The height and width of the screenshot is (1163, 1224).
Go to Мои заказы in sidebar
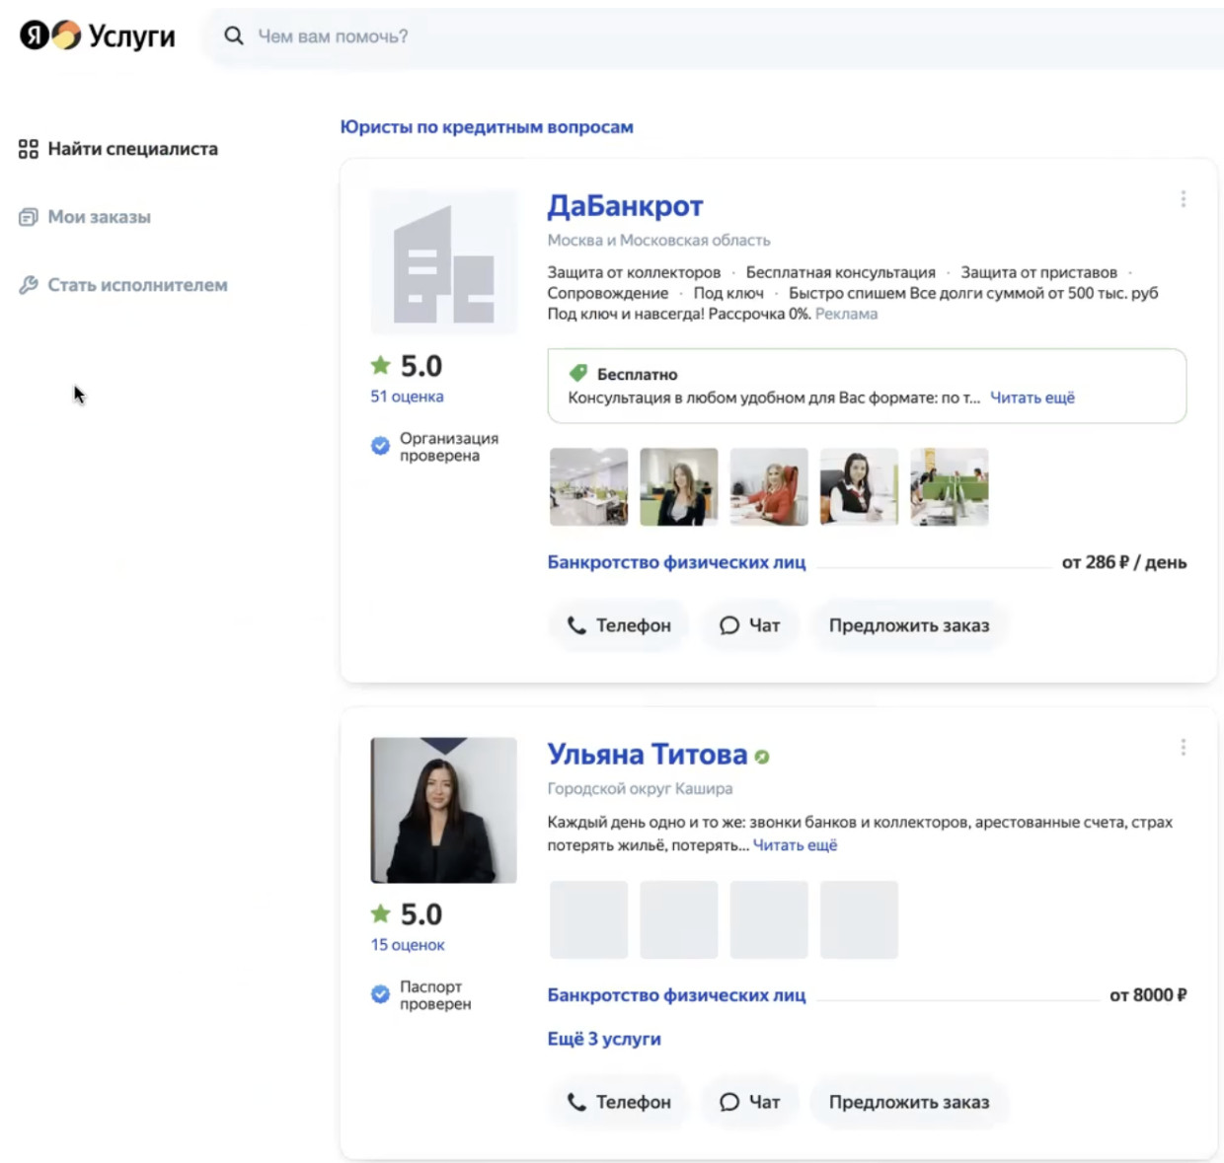click(x=99, y=217)
